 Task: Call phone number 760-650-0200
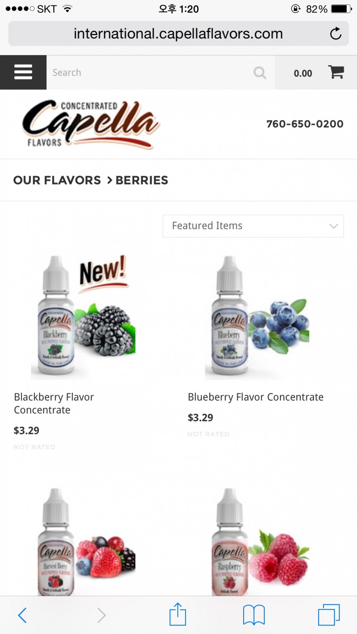click(x=305, y=124)
